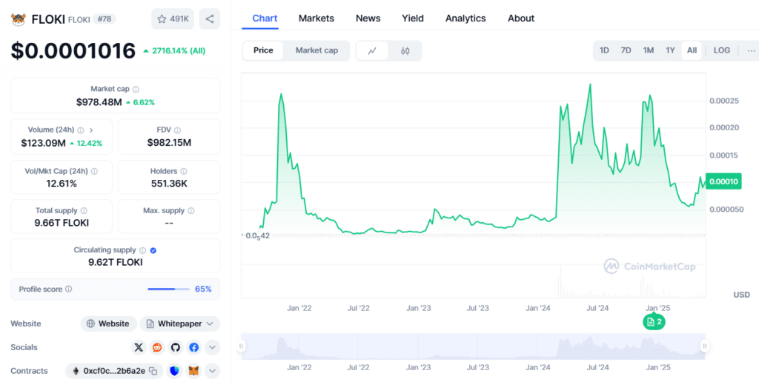Click Profile score info icon
Screen dimensions: 759x382
69,289
